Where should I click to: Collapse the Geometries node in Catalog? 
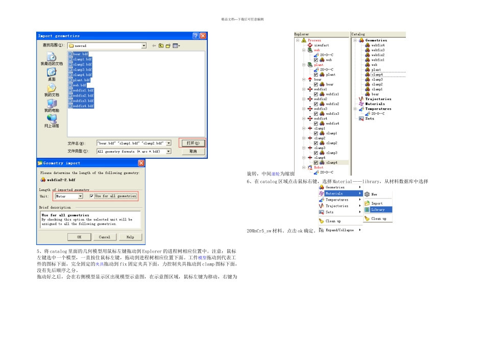pyautogui.click(x=355, y=40)
